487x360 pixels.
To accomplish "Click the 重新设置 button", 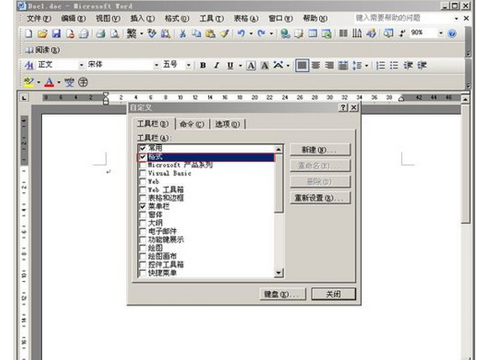I will pyautogui.click(x=320, y=198).
